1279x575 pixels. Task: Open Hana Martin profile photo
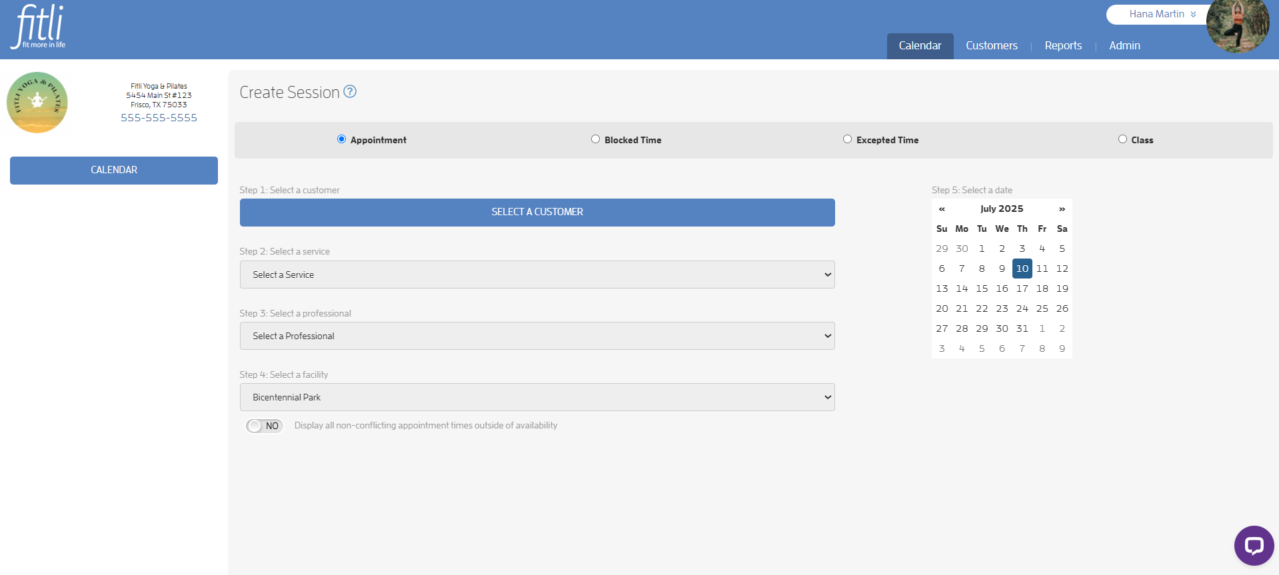(x=1238, y=27)
